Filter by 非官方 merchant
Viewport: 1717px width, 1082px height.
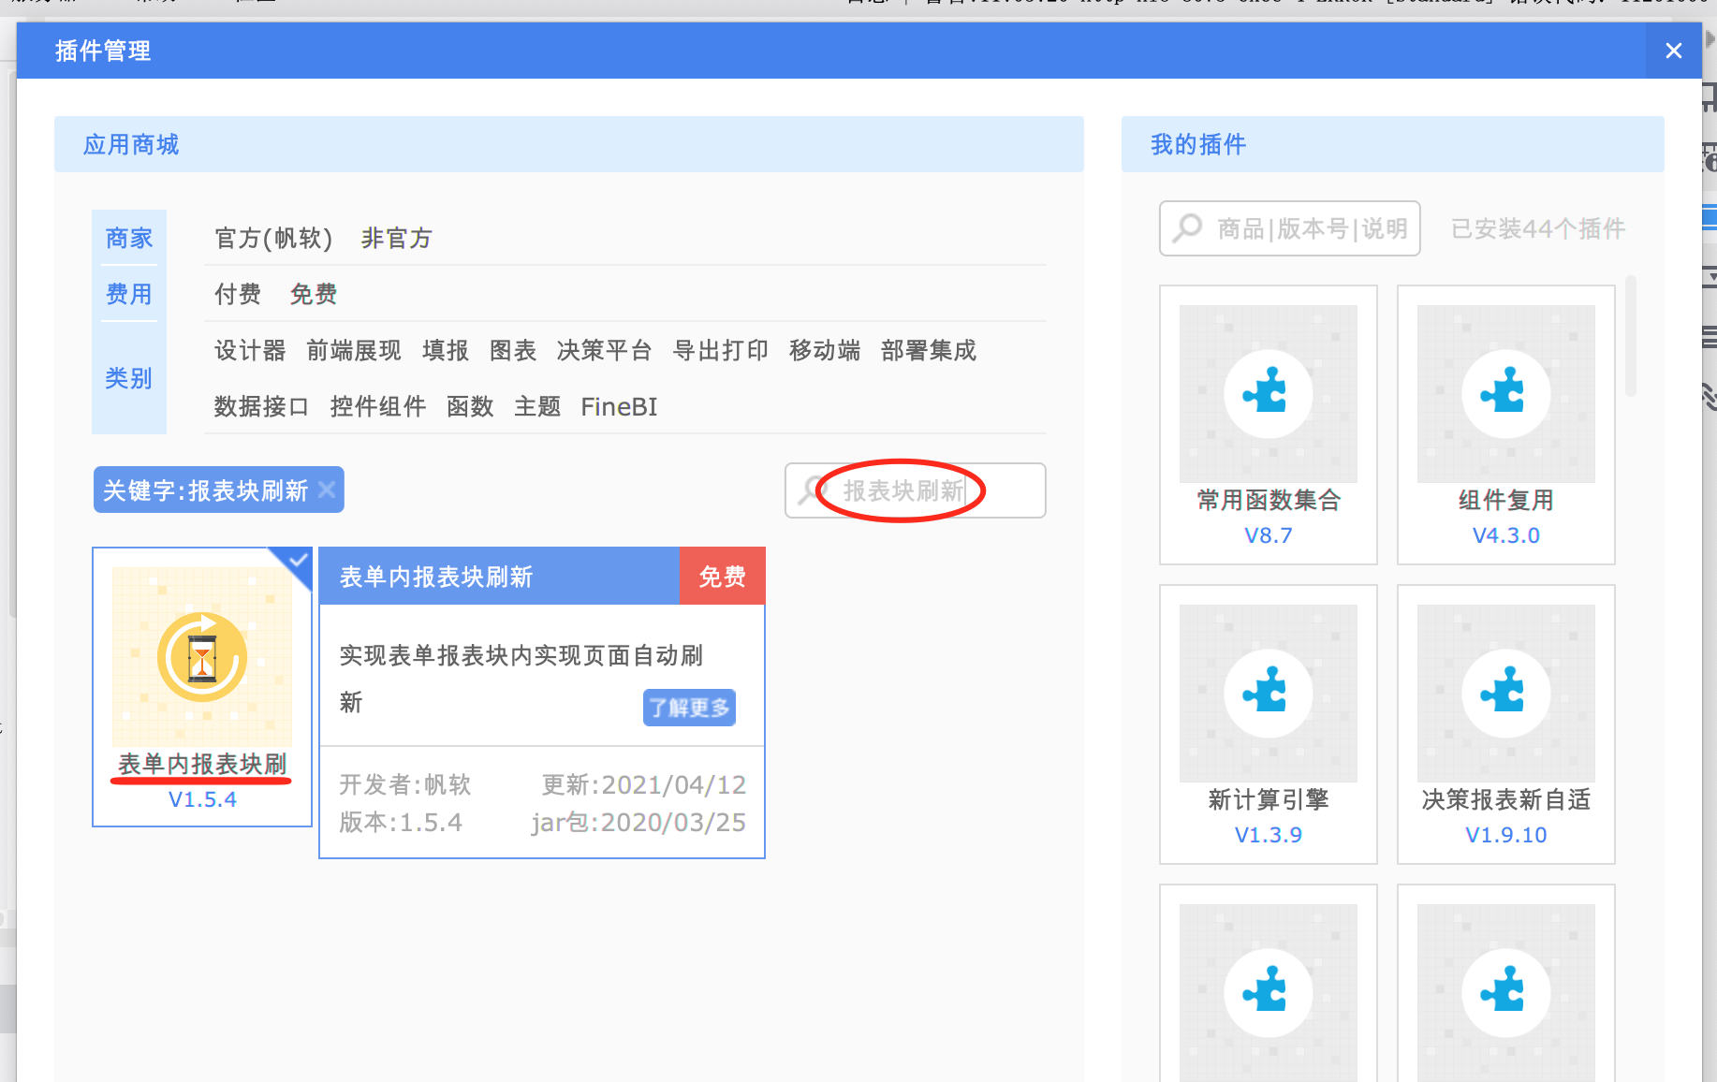point(396,239)
